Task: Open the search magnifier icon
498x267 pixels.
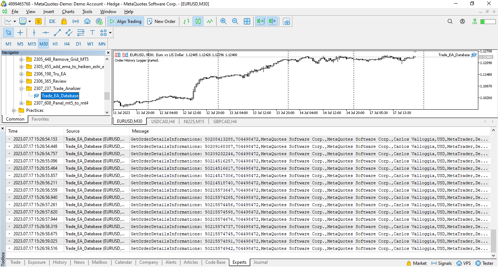Action: pyautogui.click(x=450, y=21)
